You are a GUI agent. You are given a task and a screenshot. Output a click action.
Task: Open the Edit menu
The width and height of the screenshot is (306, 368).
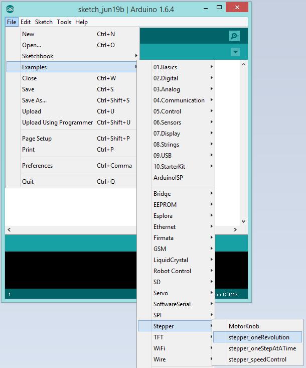click(x=26, y=22)
